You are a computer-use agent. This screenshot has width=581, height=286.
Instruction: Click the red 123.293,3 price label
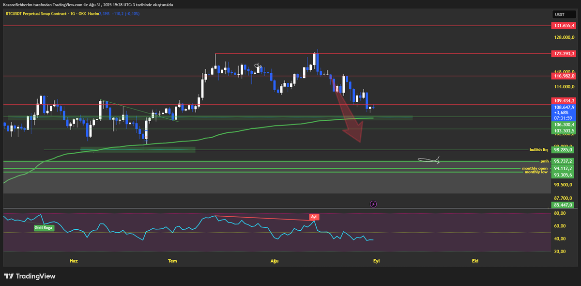[x=564, y=53]
